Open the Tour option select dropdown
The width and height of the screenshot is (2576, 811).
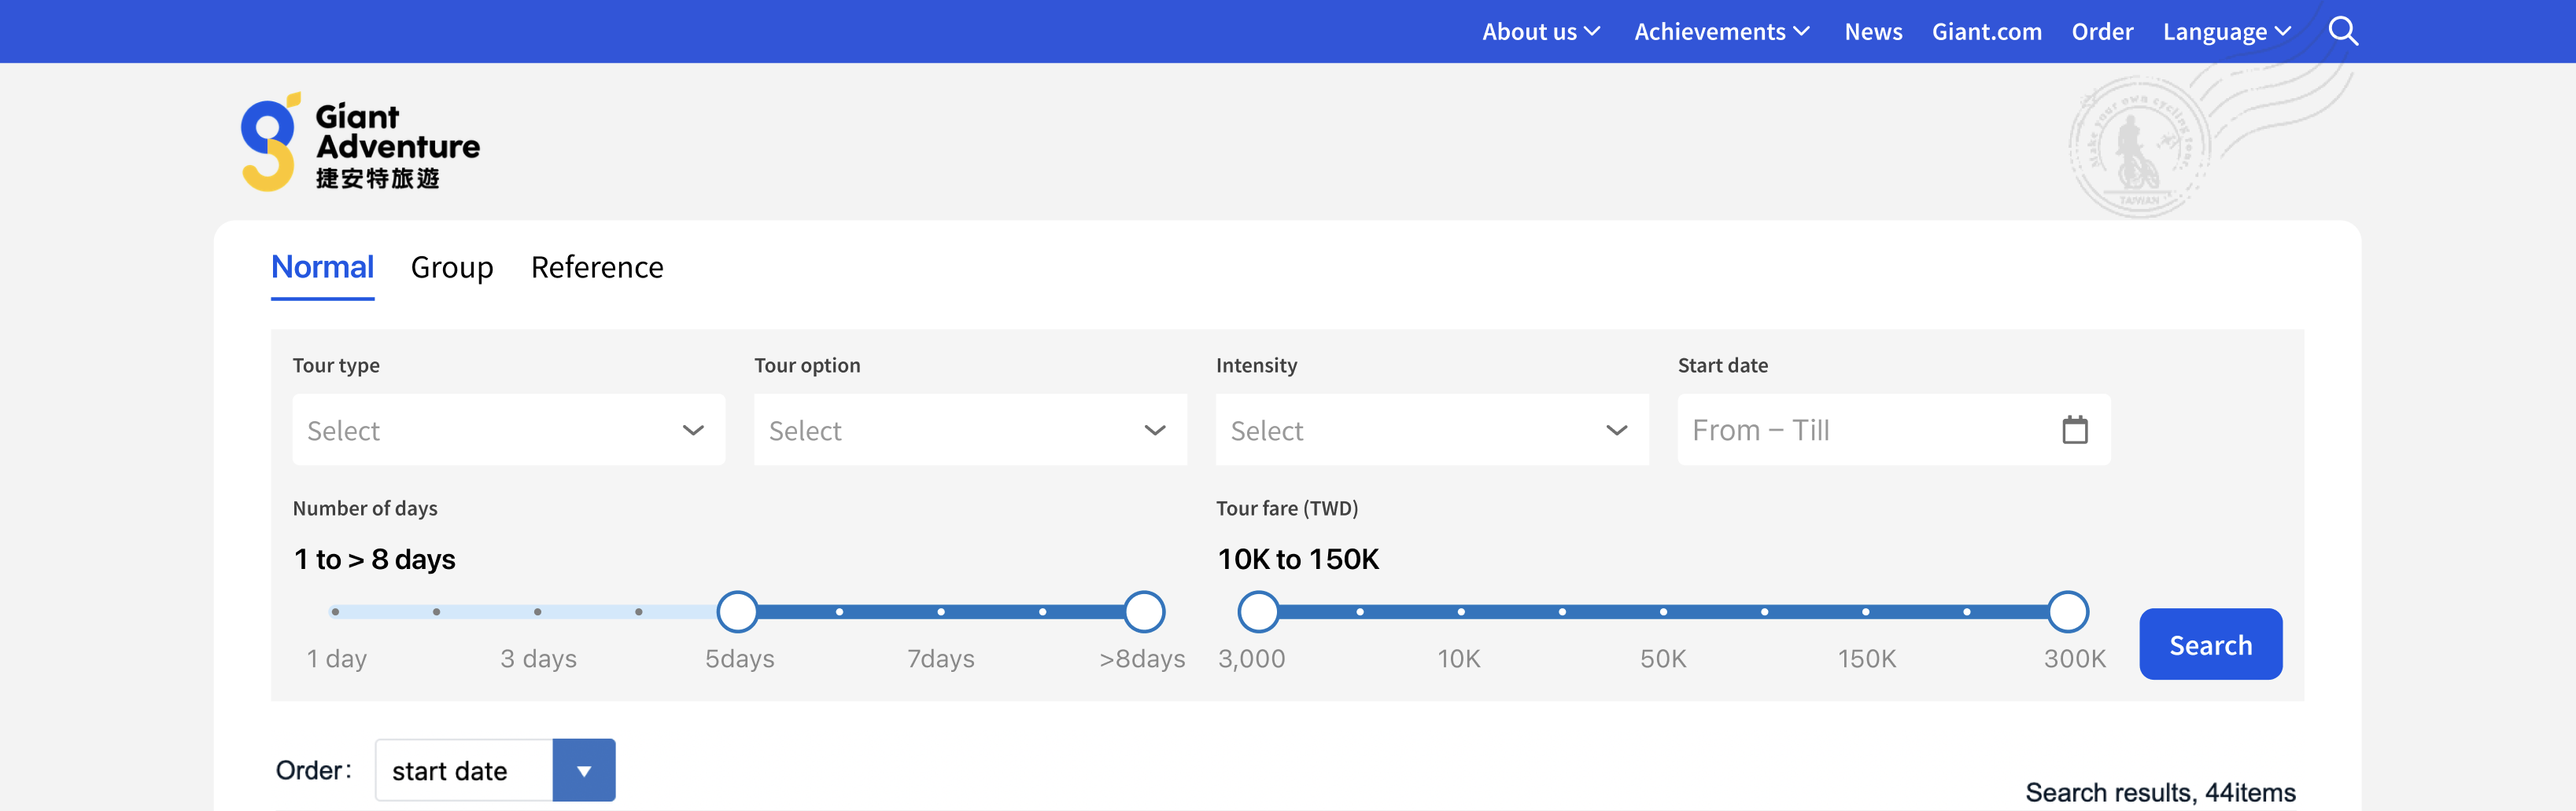[x=969, y=430]
